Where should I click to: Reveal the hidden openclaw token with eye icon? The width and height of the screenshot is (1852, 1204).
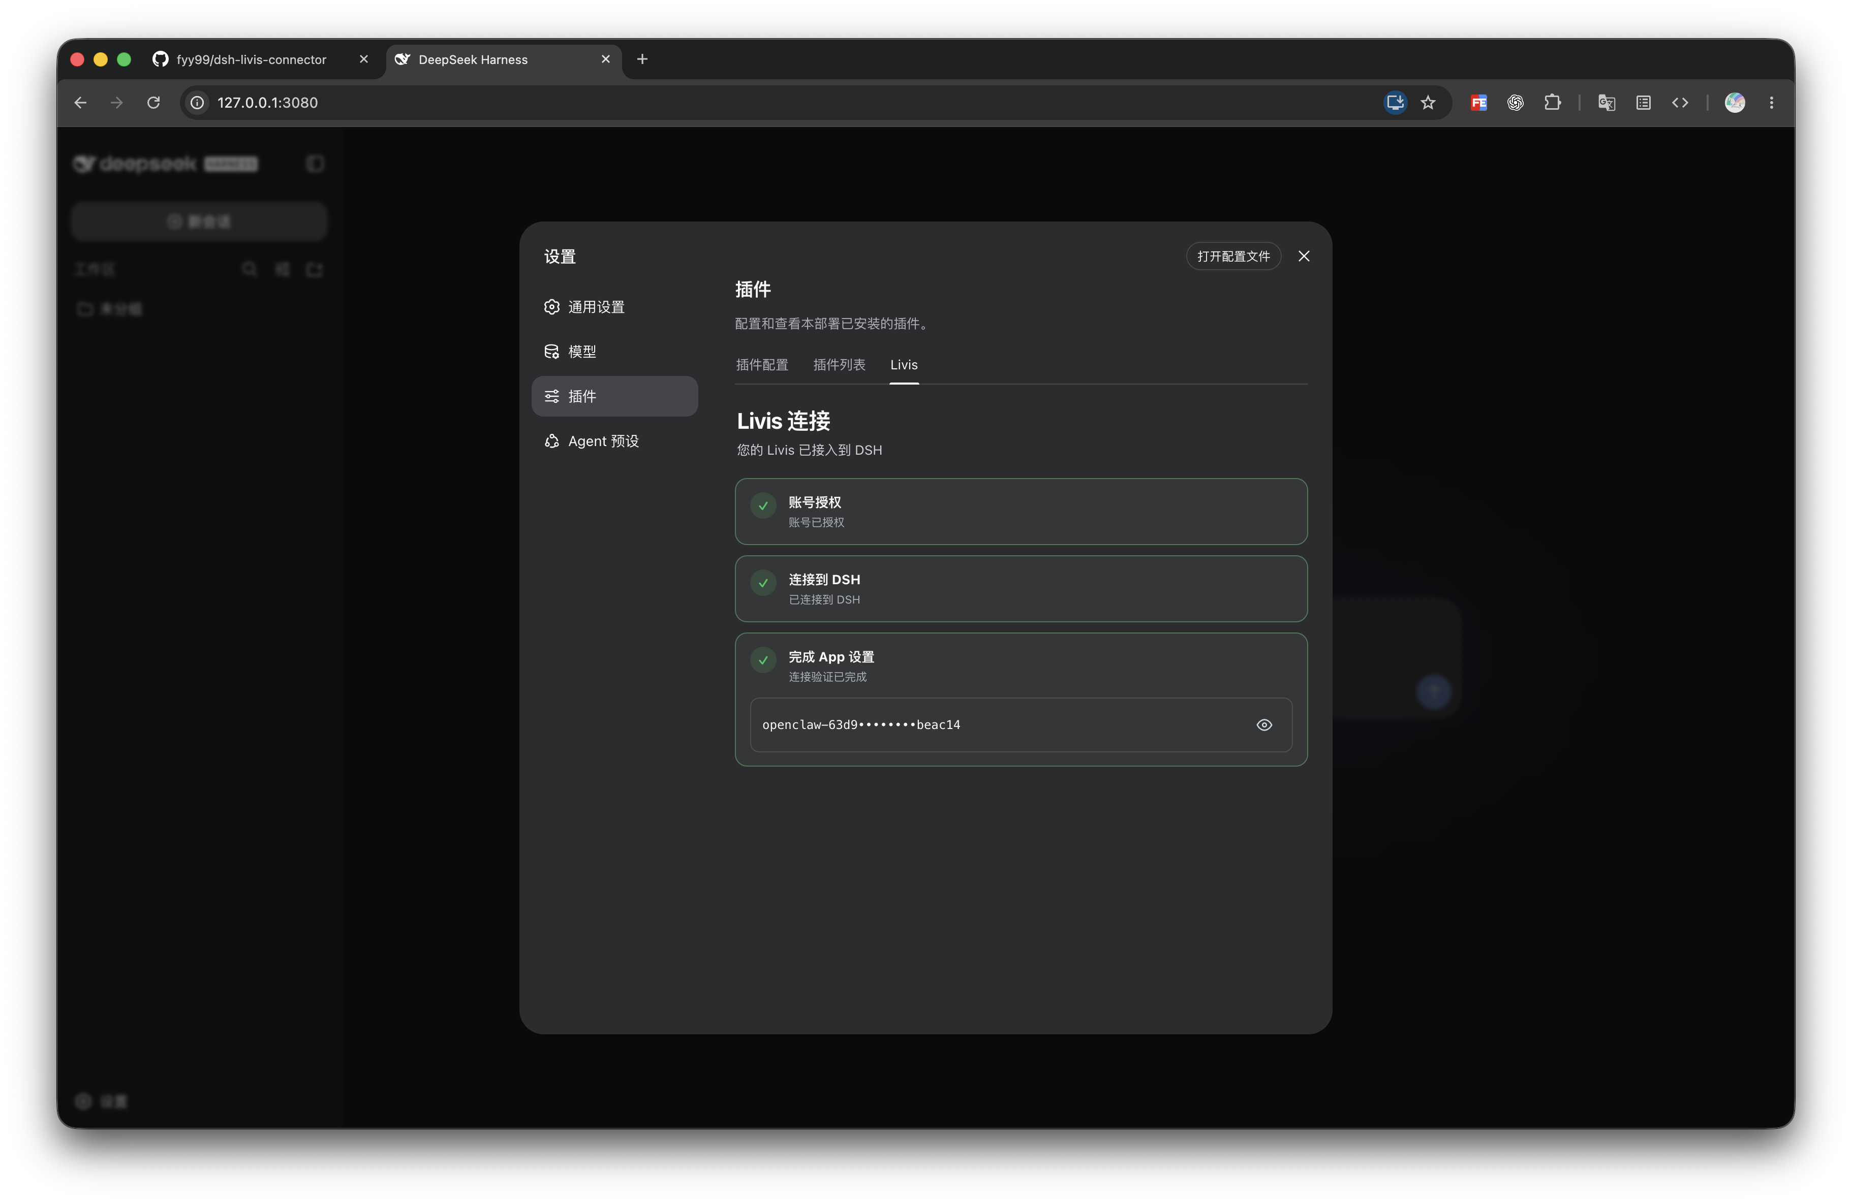1263,725
